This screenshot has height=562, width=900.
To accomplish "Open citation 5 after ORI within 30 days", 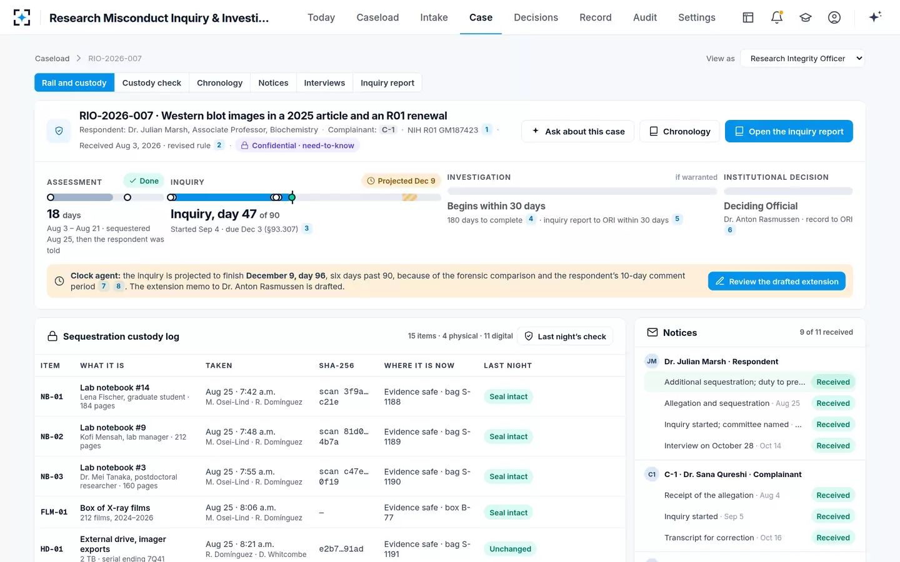I will click(677, 219).
